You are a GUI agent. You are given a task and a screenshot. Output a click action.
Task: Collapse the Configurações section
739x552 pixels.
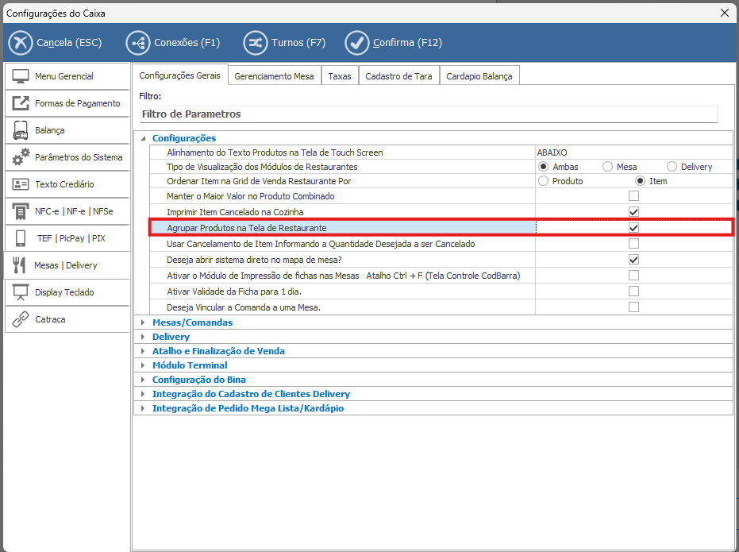tap(143, 138)
